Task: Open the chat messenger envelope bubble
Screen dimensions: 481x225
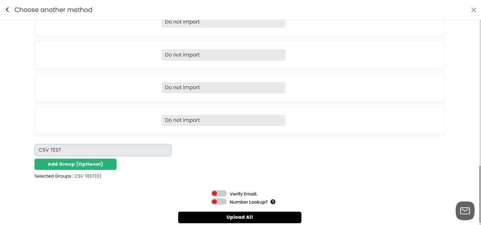Action: click(465, 210)
